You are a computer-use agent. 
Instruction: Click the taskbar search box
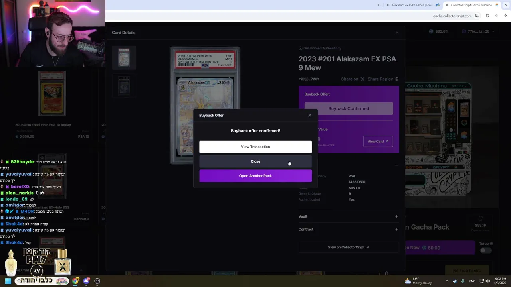[42, 281]
